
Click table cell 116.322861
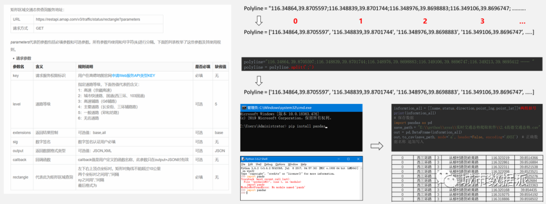[x=500, y=162]
